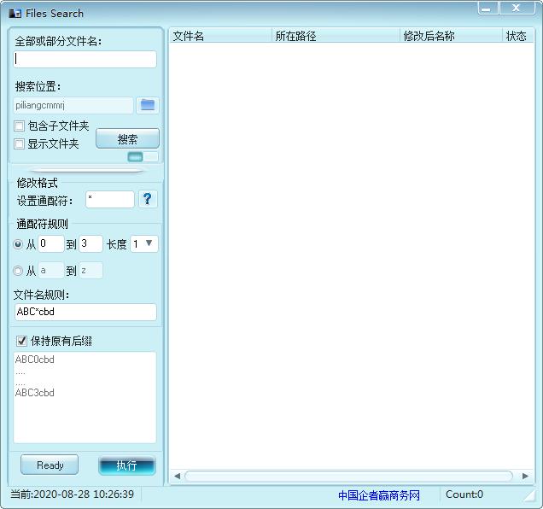Enable the 包含子文件夹 checkbox
This screenshot has width=543, height=509.
pos(20,126)
